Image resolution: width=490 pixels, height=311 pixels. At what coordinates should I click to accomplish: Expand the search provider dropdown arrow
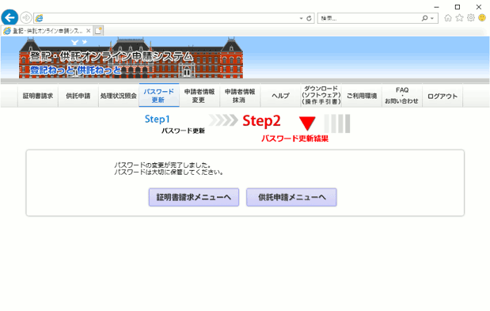click(x=432, y=18)
